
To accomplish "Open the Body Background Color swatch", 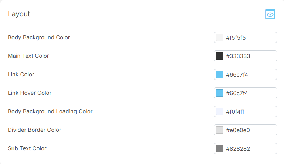I will (x=220, y=37).
